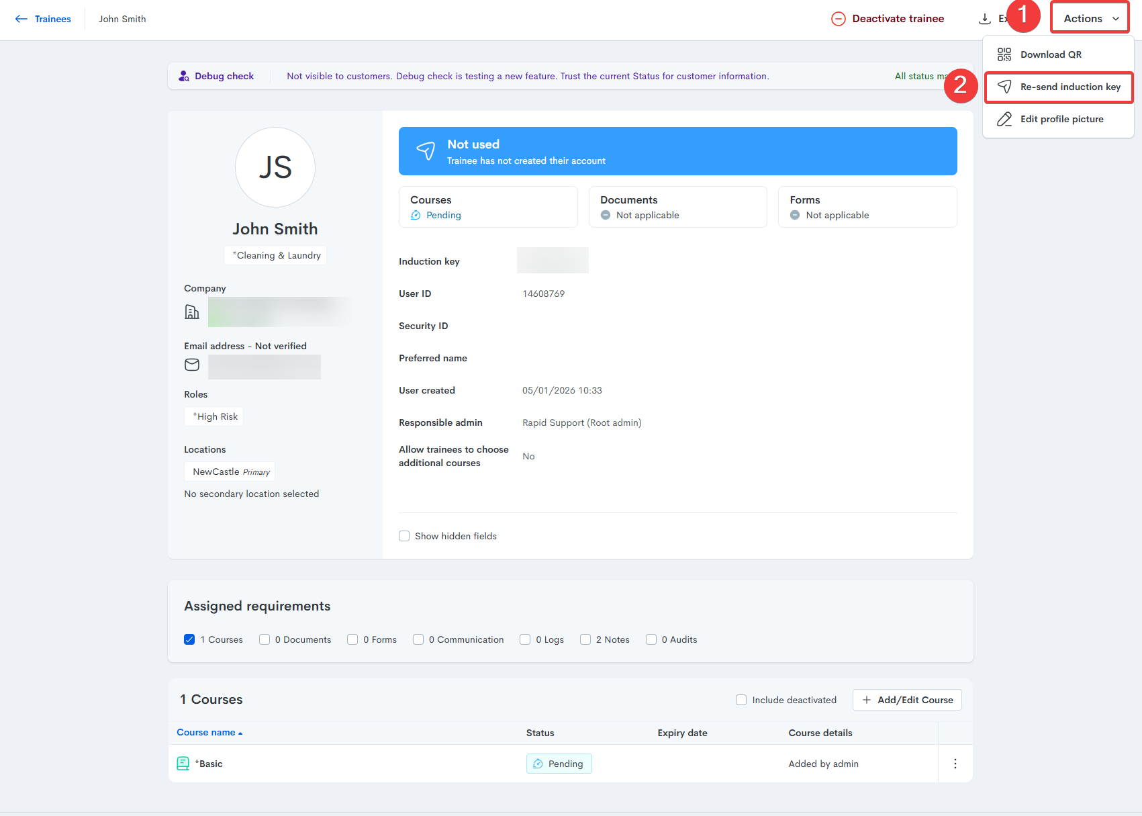Check the Include deactivated option
1142x816 pixels.
pos(741,700)
